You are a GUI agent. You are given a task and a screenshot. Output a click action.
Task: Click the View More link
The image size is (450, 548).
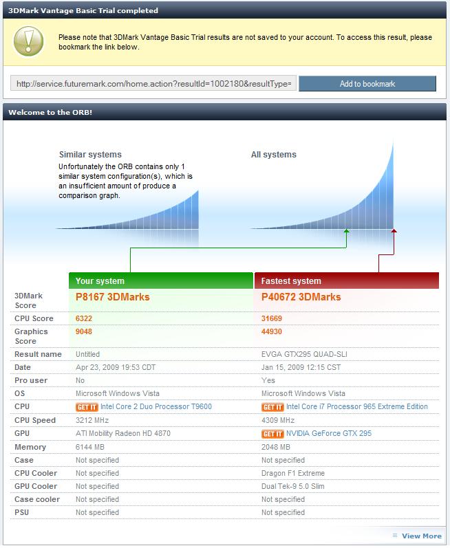[421, 536]
